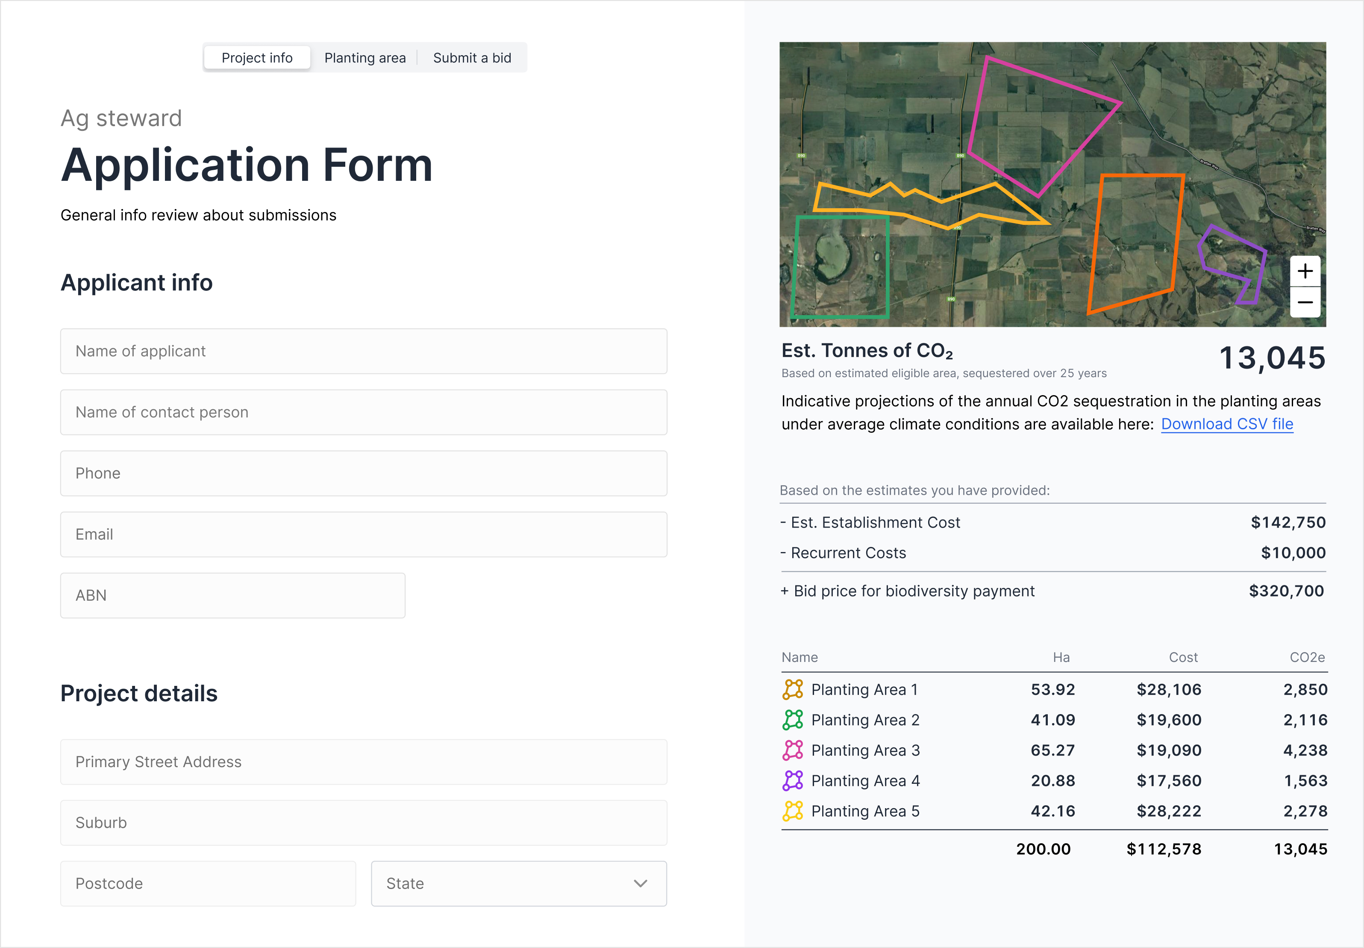Screen dimensions: 1364x948
Task: Focus the Name of applicant field
Action: pos(363,351)
